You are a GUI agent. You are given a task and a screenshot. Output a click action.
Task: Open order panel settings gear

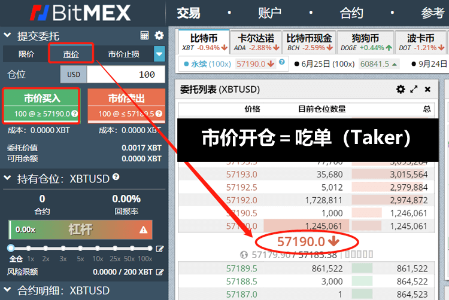159,35
